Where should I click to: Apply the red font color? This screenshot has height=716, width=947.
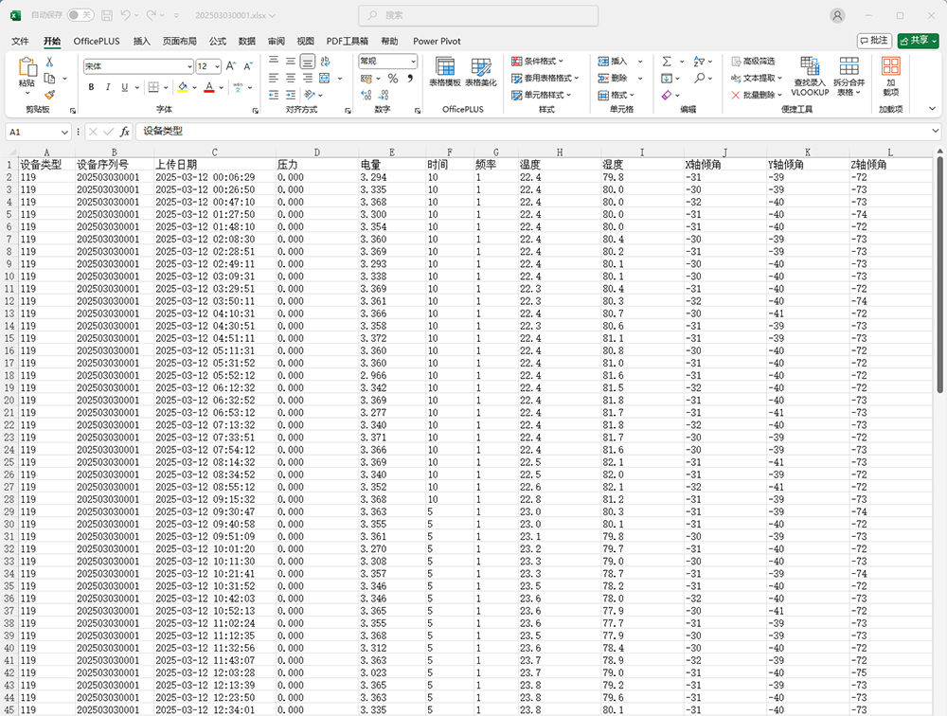pyautogui.click(x=209, y=87)
